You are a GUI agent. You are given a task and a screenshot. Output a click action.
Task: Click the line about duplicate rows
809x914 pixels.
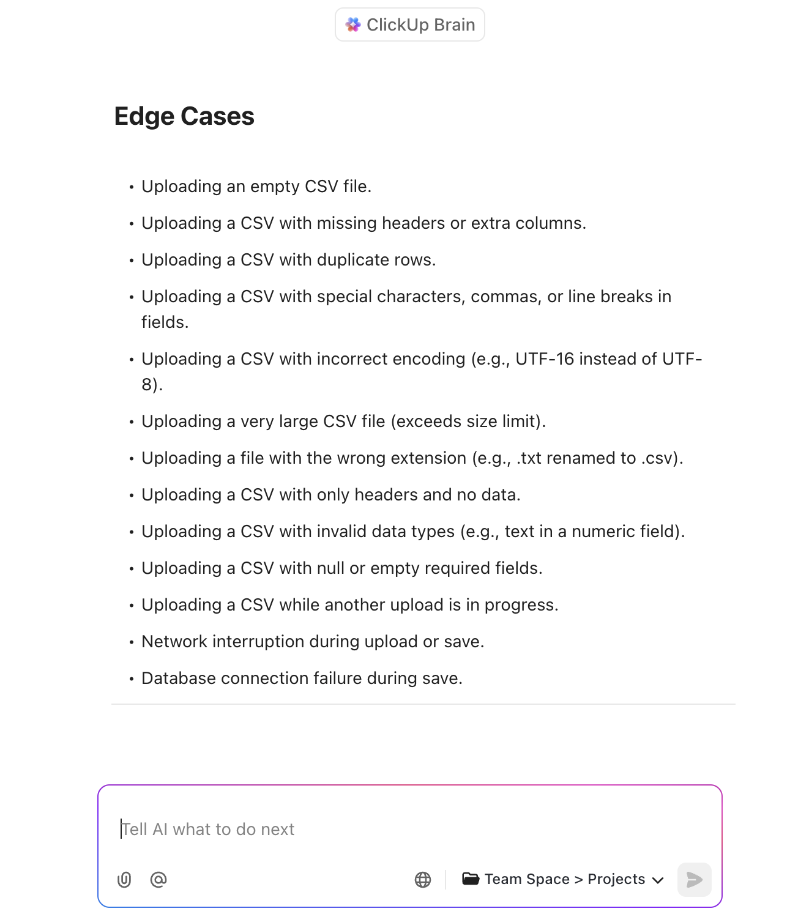click(x=289, y=260)
